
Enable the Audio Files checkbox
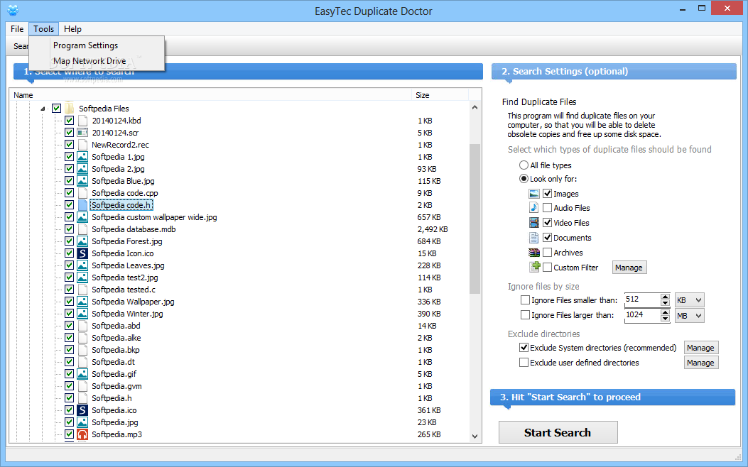click(x=547, y=208)
